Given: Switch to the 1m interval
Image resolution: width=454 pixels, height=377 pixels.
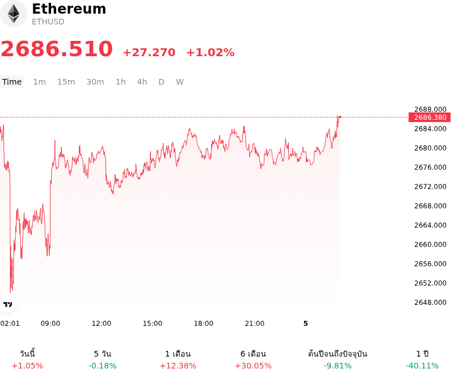Looking at the screenshot, I should [39, 82].
